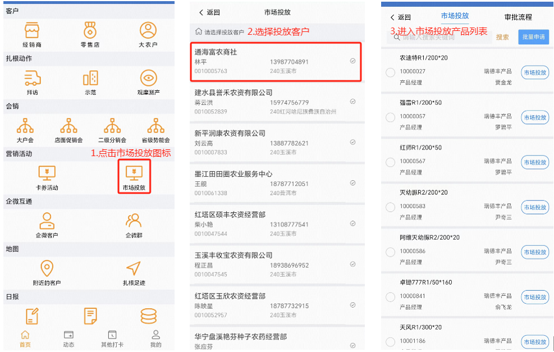The width and height of the screenshot is (554, 352).
Task: Go back using 返回 on customer list
Action: [209, 12]
